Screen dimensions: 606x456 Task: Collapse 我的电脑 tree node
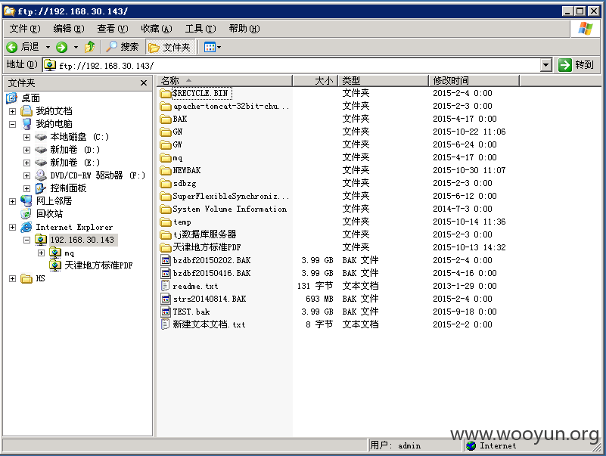(13, 124)
